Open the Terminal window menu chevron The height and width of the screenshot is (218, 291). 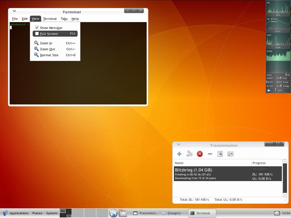(x=14, y=11)
